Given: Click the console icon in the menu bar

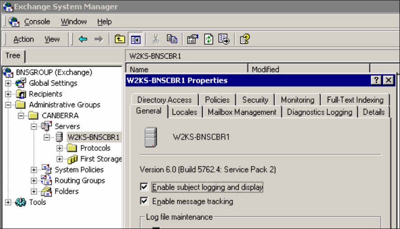Looking at the screenshot, I should click(x=14, y=22).
